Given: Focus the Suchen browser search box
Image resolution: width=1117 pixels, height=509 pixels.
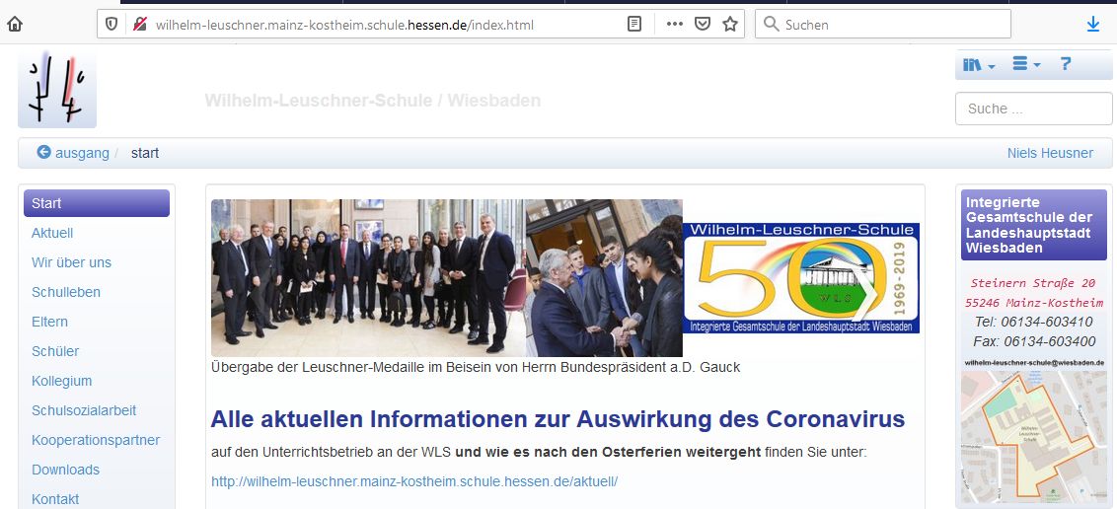Looking at the screenshot, I should [x=882, y=25].
